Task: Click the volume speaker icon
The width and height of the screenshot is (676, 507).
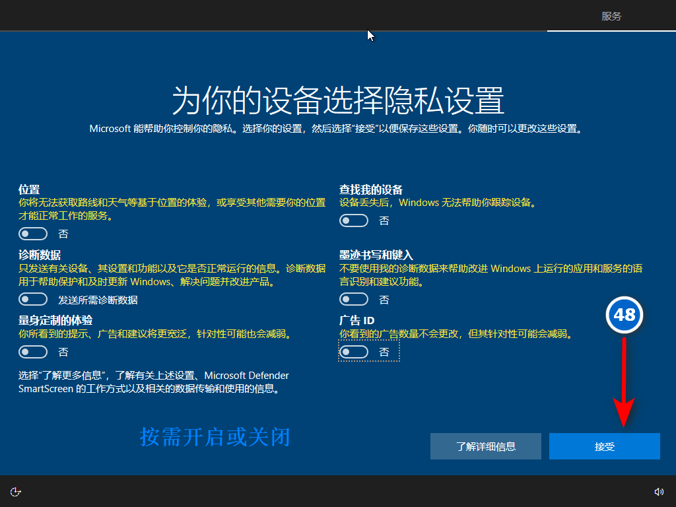Action: click(x=659, y=492)
